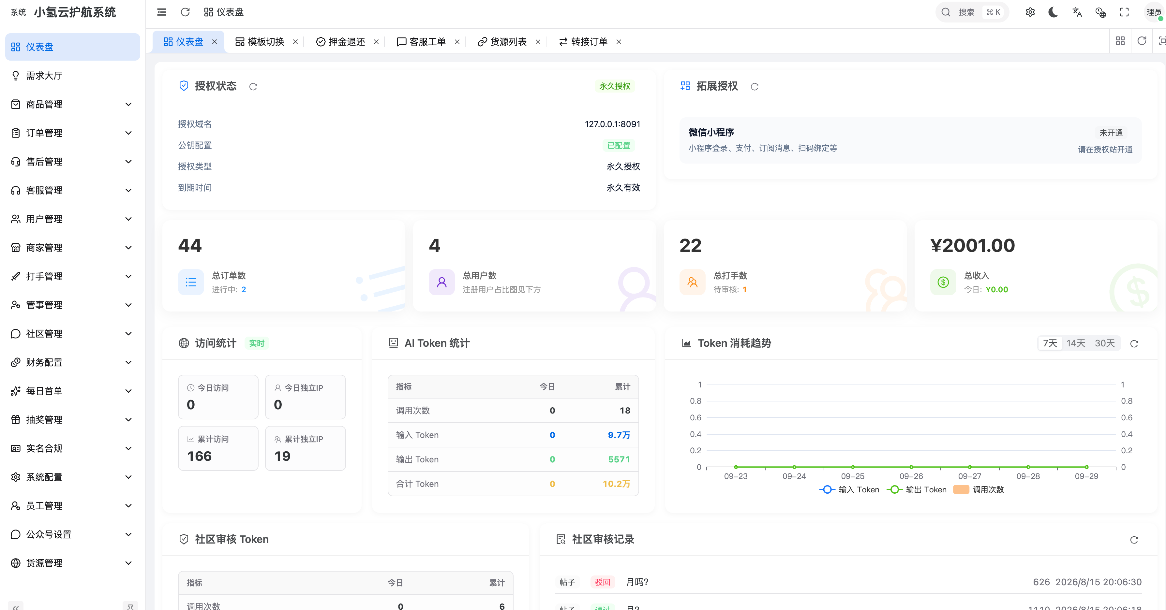Image resolution: width=1166 pixels, height=610 pixels.
Task: Select the 7天 trend range
Action: point(1050,343)
